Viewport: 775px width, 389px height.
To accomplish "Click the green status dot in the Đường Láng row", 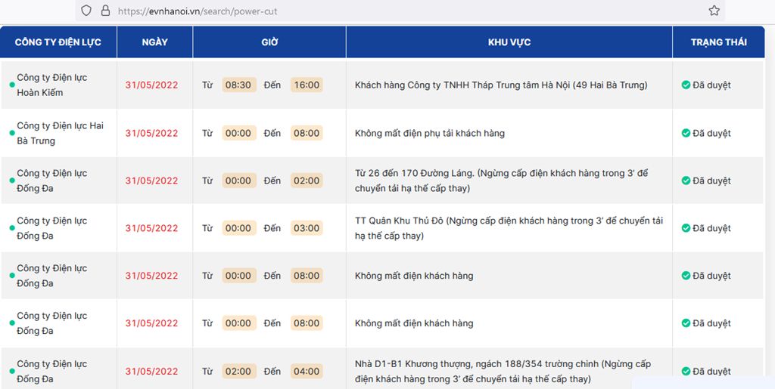I will coord(12,181).
